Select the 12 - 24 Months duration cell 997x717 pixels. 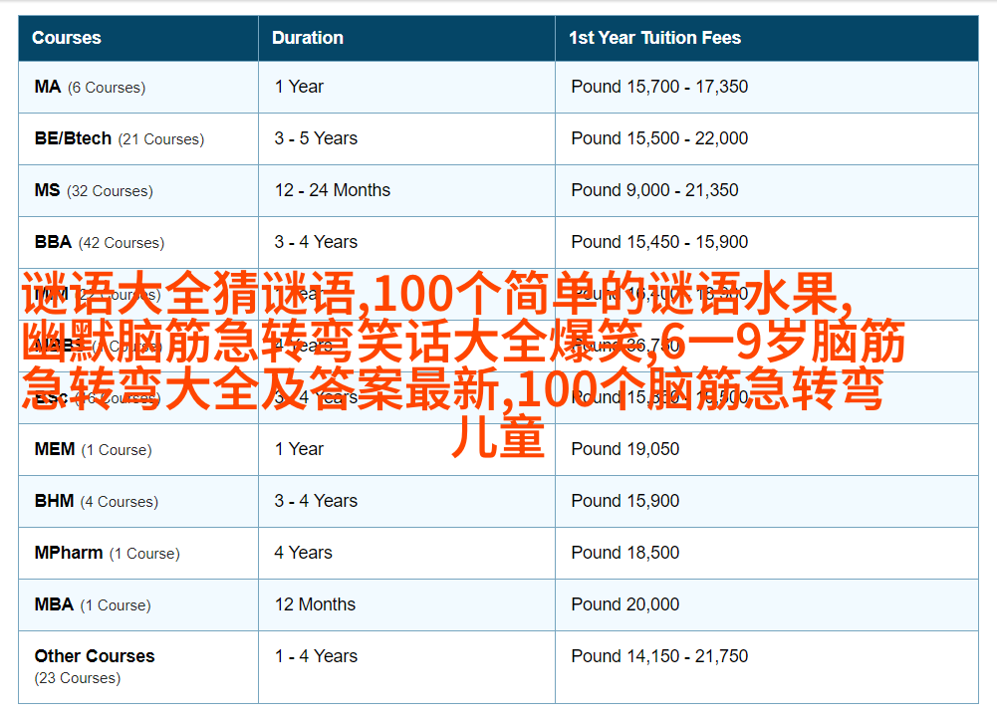(333, 190)
